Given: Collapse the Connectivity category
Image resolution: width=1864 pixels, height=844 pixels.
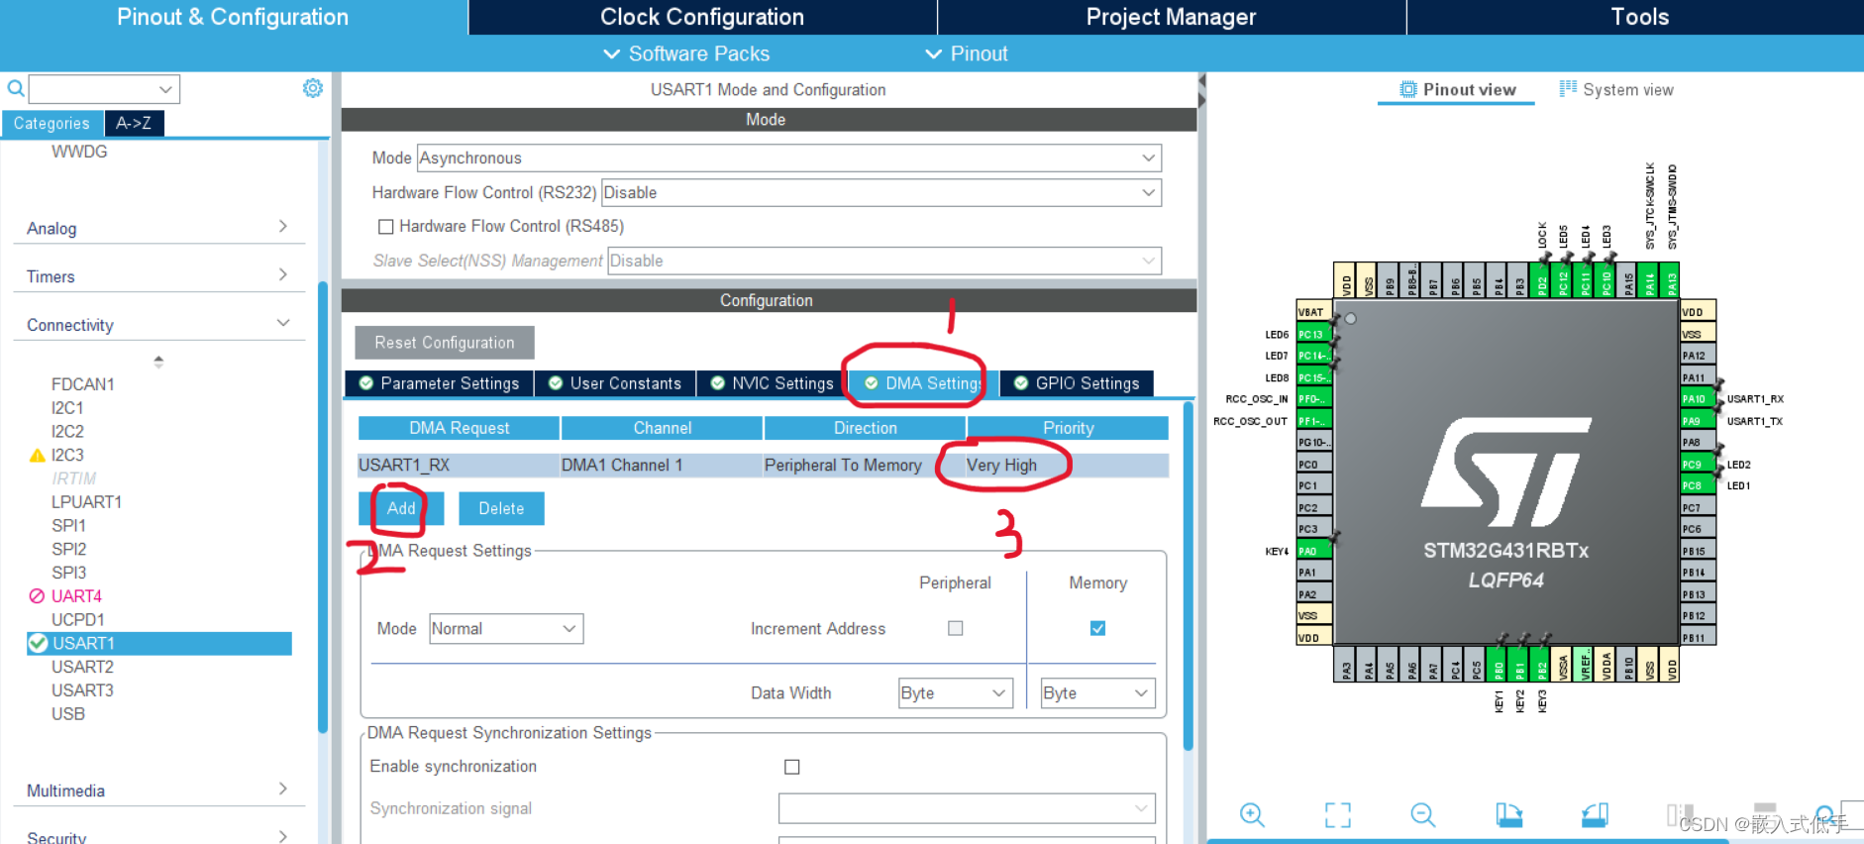Looking at the screenshot, I should point(158,324).
